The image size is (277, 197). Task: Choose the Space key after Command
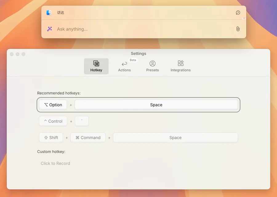click(x=175, y=138)
